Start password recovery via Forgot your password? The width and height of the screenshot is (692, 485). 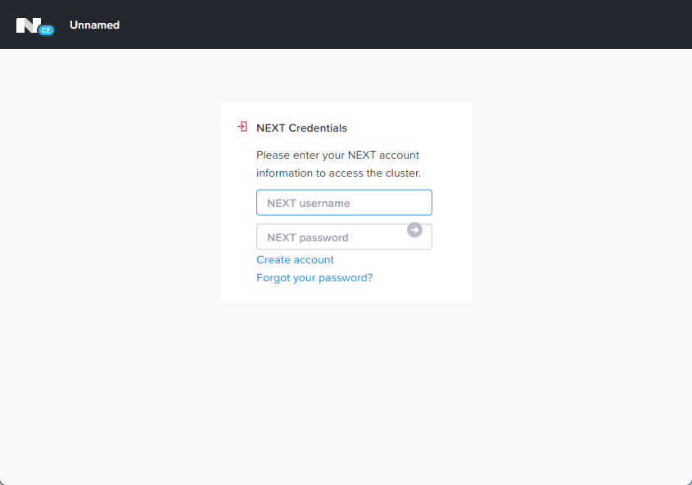(314, 278)
